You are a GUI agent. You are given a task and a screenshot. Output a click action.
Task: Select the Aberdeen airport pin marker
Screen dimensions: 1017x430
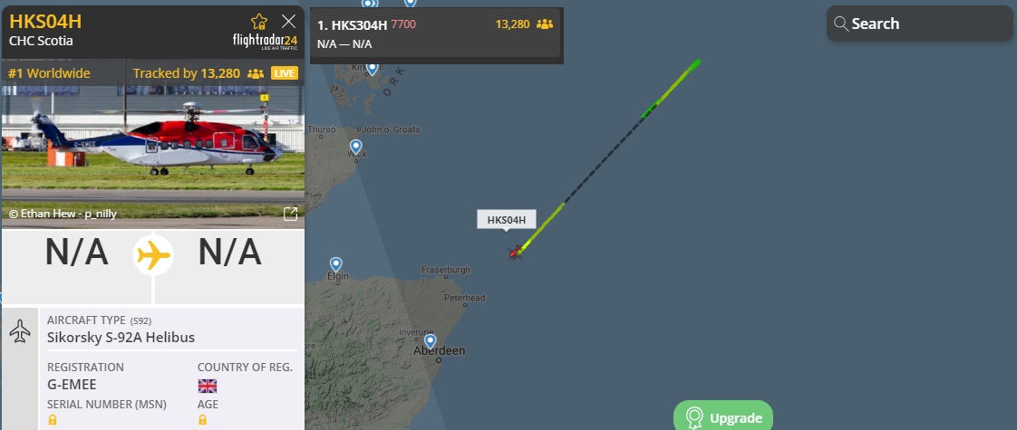click(430, 341)
